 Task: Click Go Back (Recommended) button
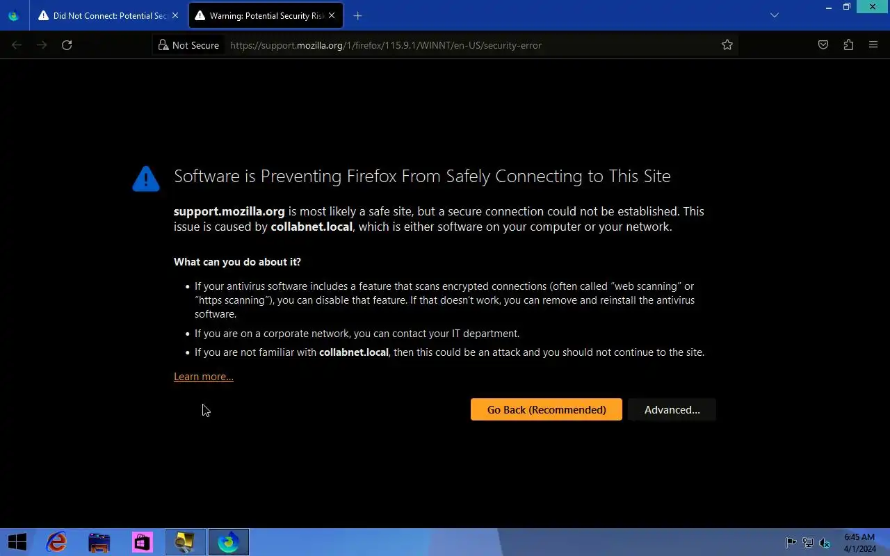click(x=546, y=409)
